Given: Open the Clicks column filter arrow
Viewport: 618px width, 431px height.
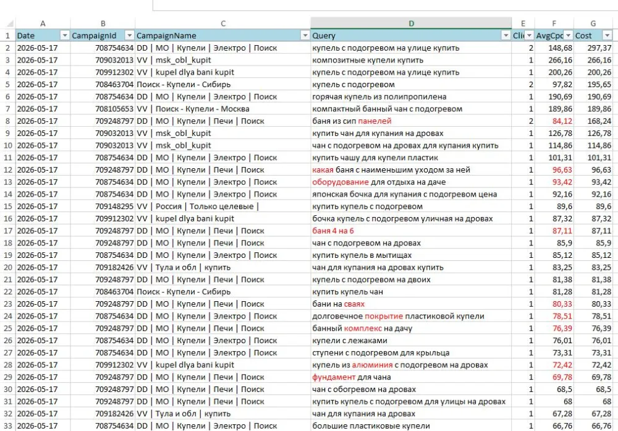Looking at the screenshot, I should tap(530, 35).
